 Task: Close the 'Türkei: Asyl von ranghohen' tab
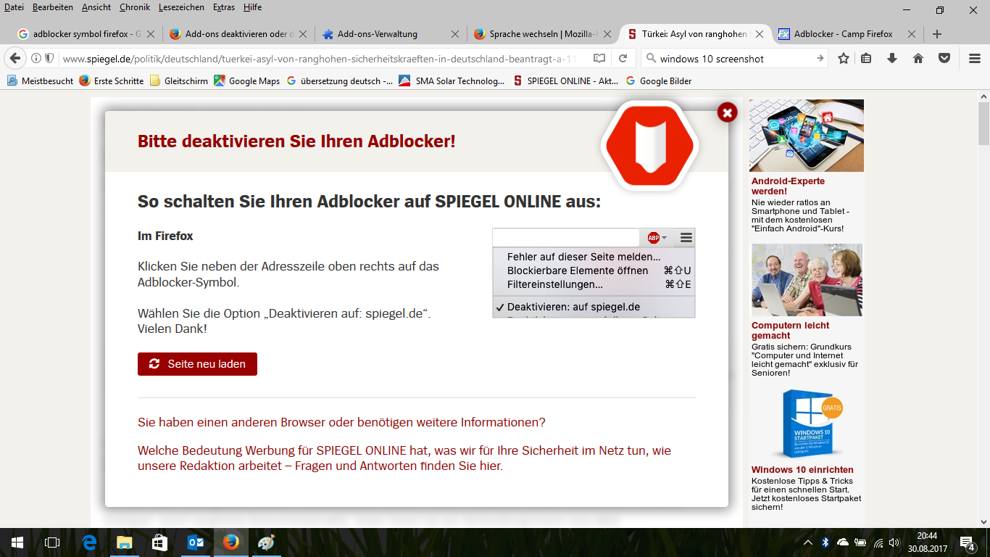pos(760,34)
